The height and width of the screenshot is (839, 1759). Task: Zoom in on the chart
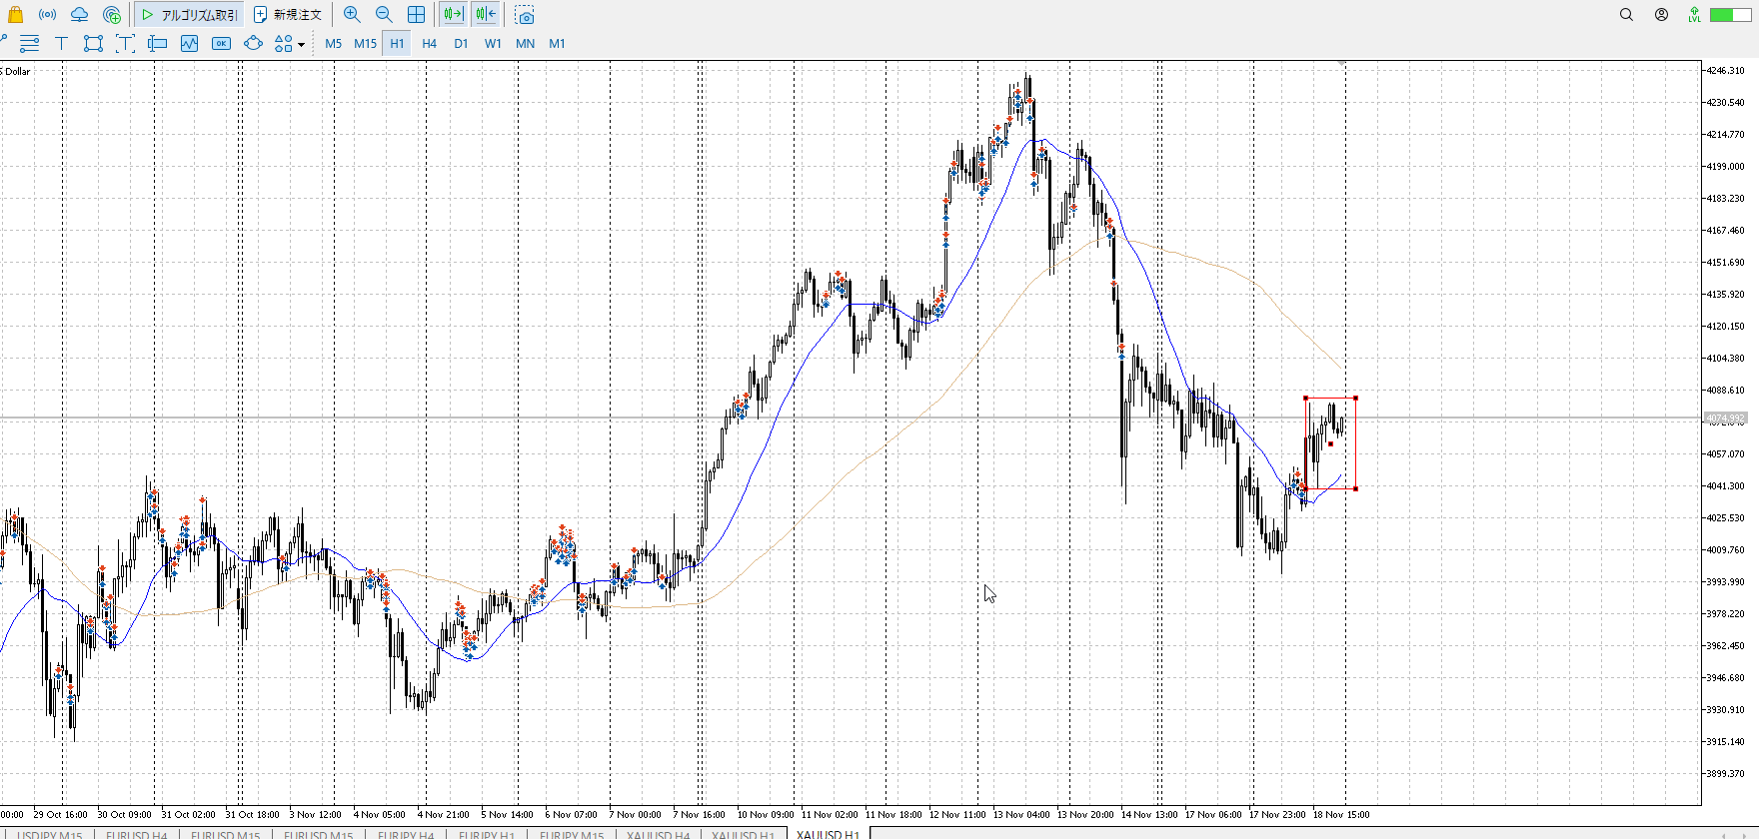[x=352, y=15]
